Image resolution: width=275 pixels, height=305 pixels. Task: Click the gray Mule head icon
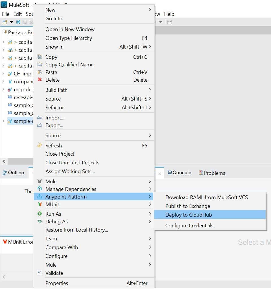click(40, 181)
